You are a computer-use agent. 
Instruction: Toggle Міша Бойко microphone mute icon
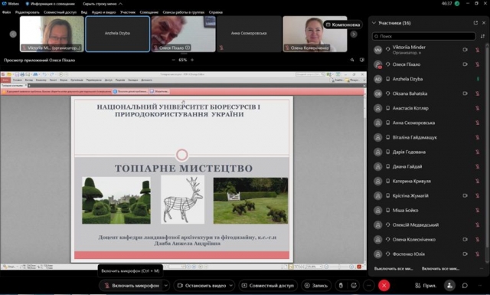478,210
